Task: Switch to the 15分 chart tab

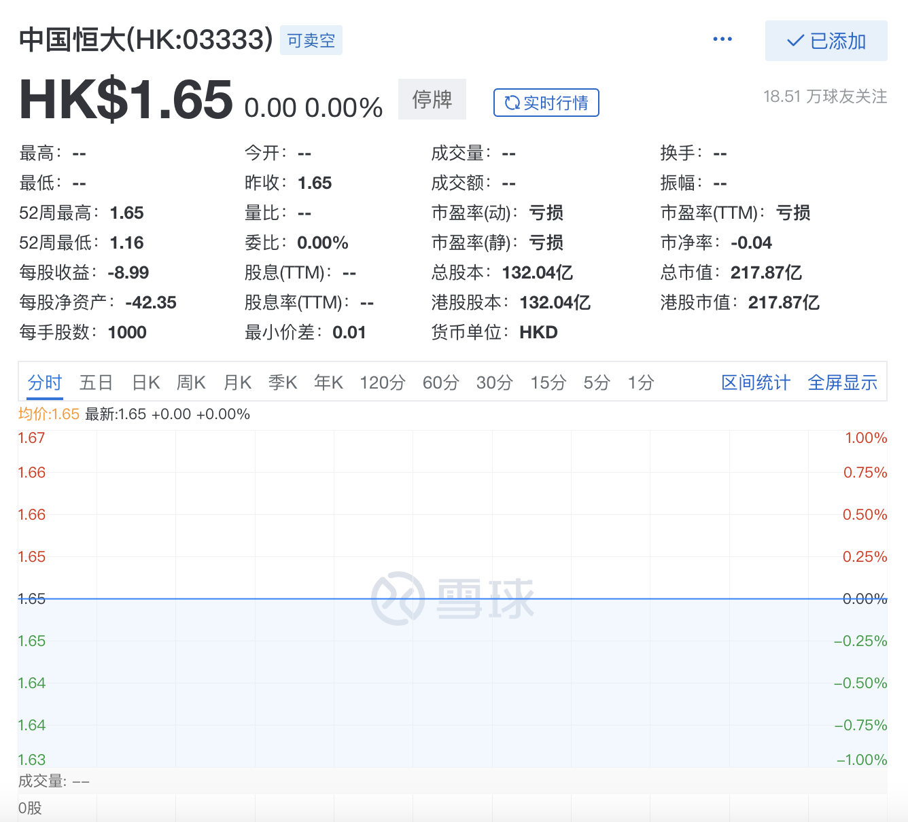Action: [548, 382]
